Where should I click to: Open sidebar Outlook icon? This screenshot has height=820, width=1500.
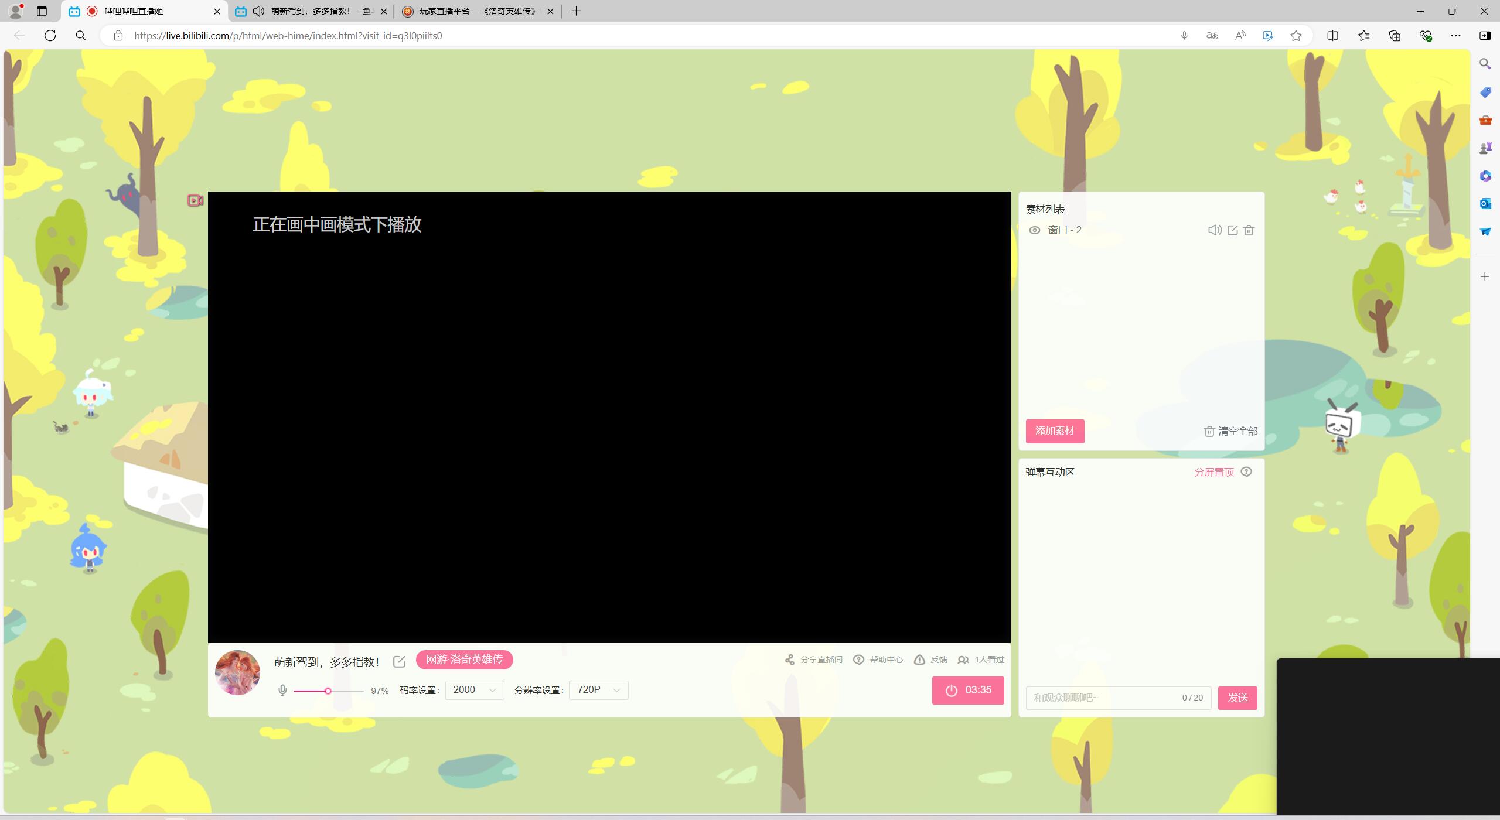click(x=1485, y=203)
